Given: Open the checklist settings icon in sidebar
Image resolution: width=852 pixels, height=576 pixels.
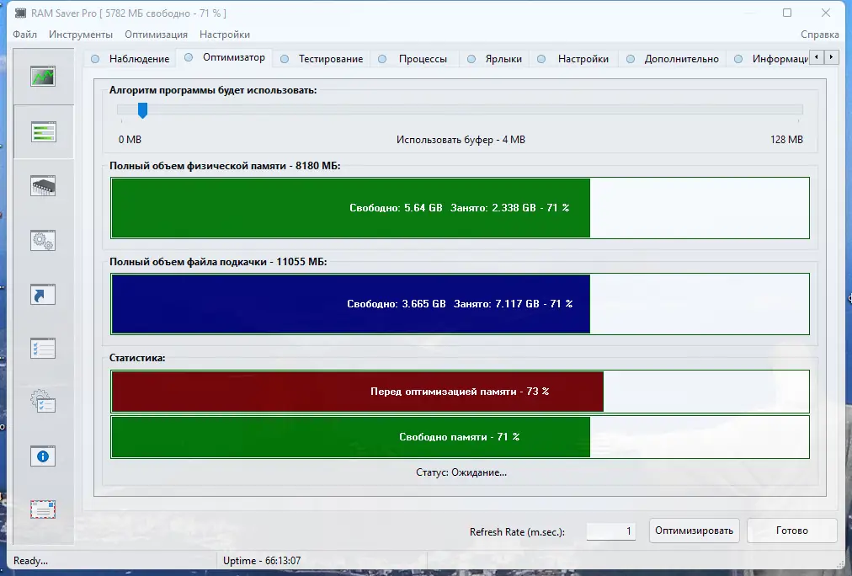Looking at the screenshot, I should pos(44,348).
